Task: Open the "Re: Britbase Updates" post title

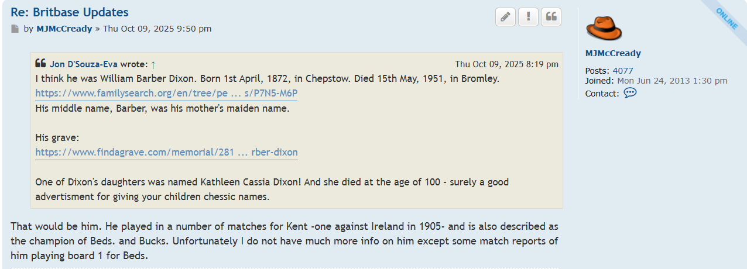Action: (70, 12)
